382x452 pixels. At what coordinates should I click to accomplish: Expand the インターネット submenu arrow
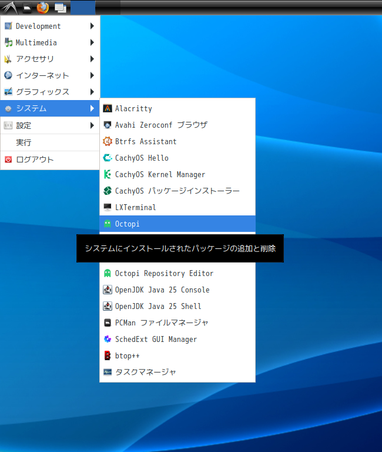pos(92,75)
